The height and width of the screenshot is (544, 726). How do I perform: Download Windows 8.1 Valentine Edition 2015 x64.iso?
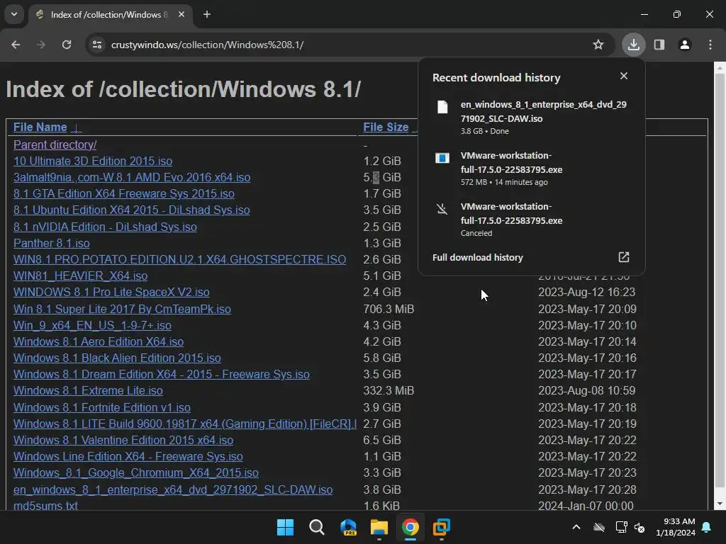click(x=123, y=441)
